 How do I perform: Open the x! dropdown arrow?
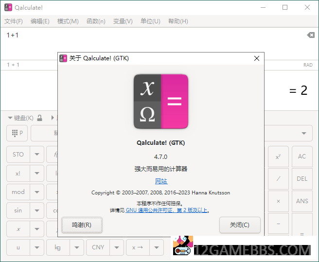coord(37,174)
